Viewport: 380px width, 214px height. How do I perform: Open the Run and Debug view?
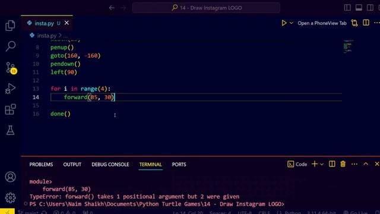[x=11, y=89]
